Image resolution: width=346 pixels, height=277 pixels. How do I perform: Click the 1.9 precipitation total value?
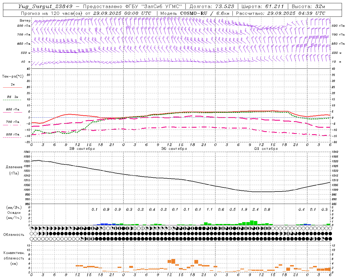point(244,209)
